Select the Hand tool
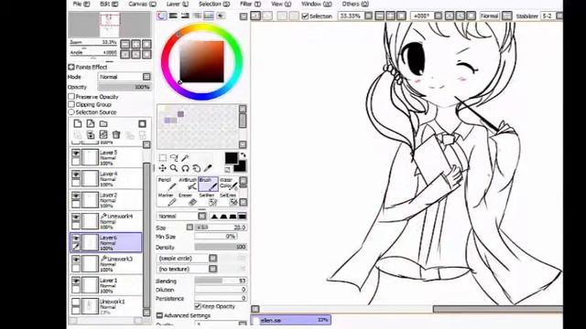Image resolution: width=586 pixels, height=329 pixels. pos(196,168)
